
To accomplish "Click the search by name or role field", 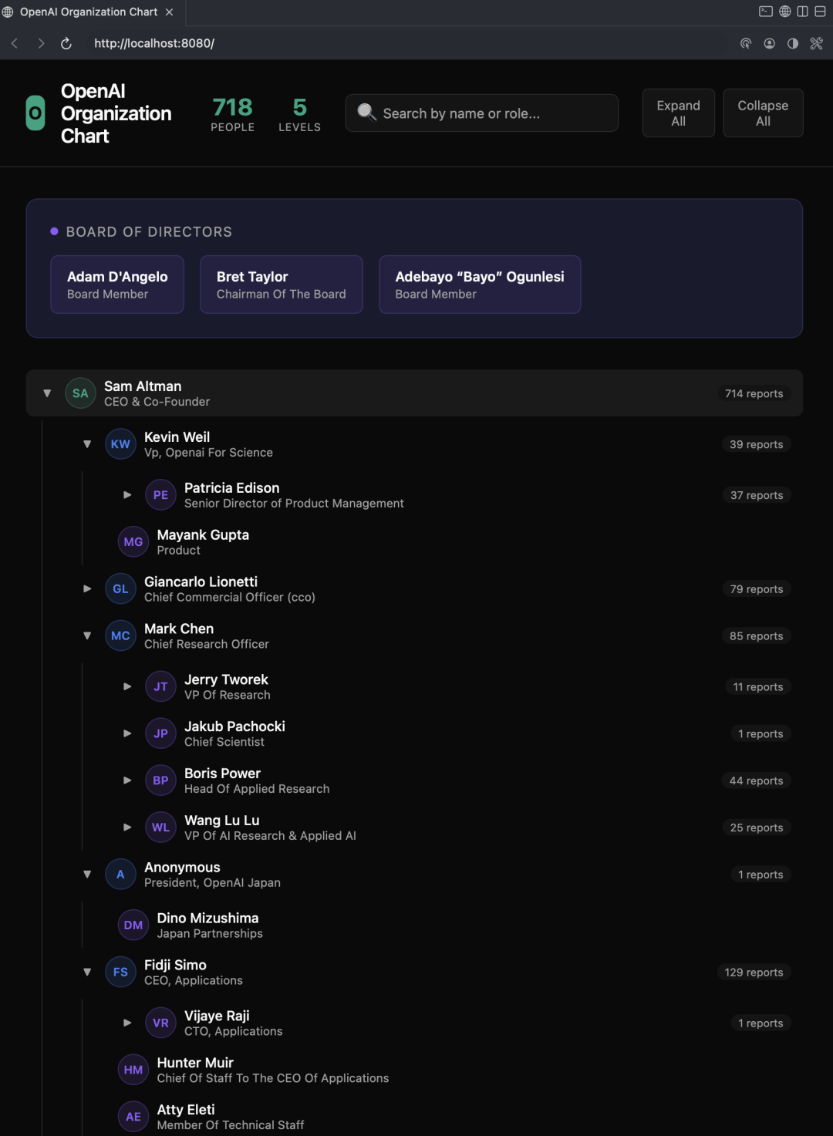I will pyautogui.click(x=494, y=113).
